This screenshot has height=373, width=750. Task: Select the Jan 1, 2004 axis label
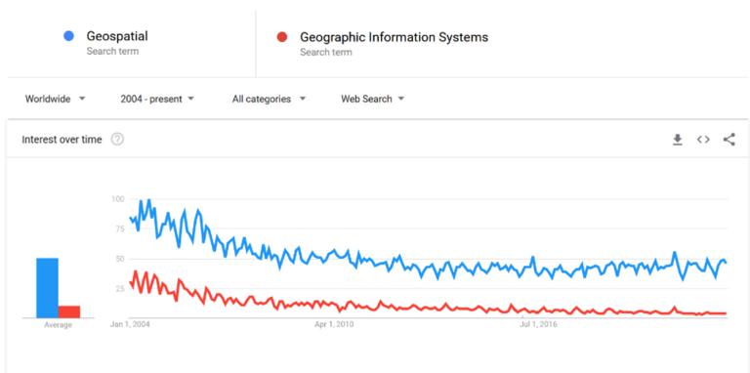pos(130,325)
